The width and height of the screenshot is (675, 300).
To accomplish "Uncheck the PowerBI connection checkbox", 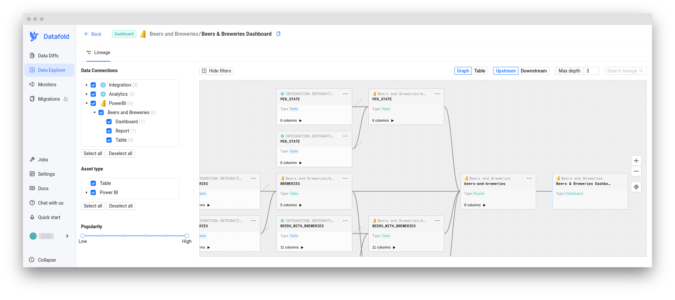I will coord(93,103).
